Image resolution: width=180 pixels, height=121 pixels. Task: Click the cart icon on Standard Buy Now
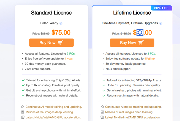[x=60, y=43]
